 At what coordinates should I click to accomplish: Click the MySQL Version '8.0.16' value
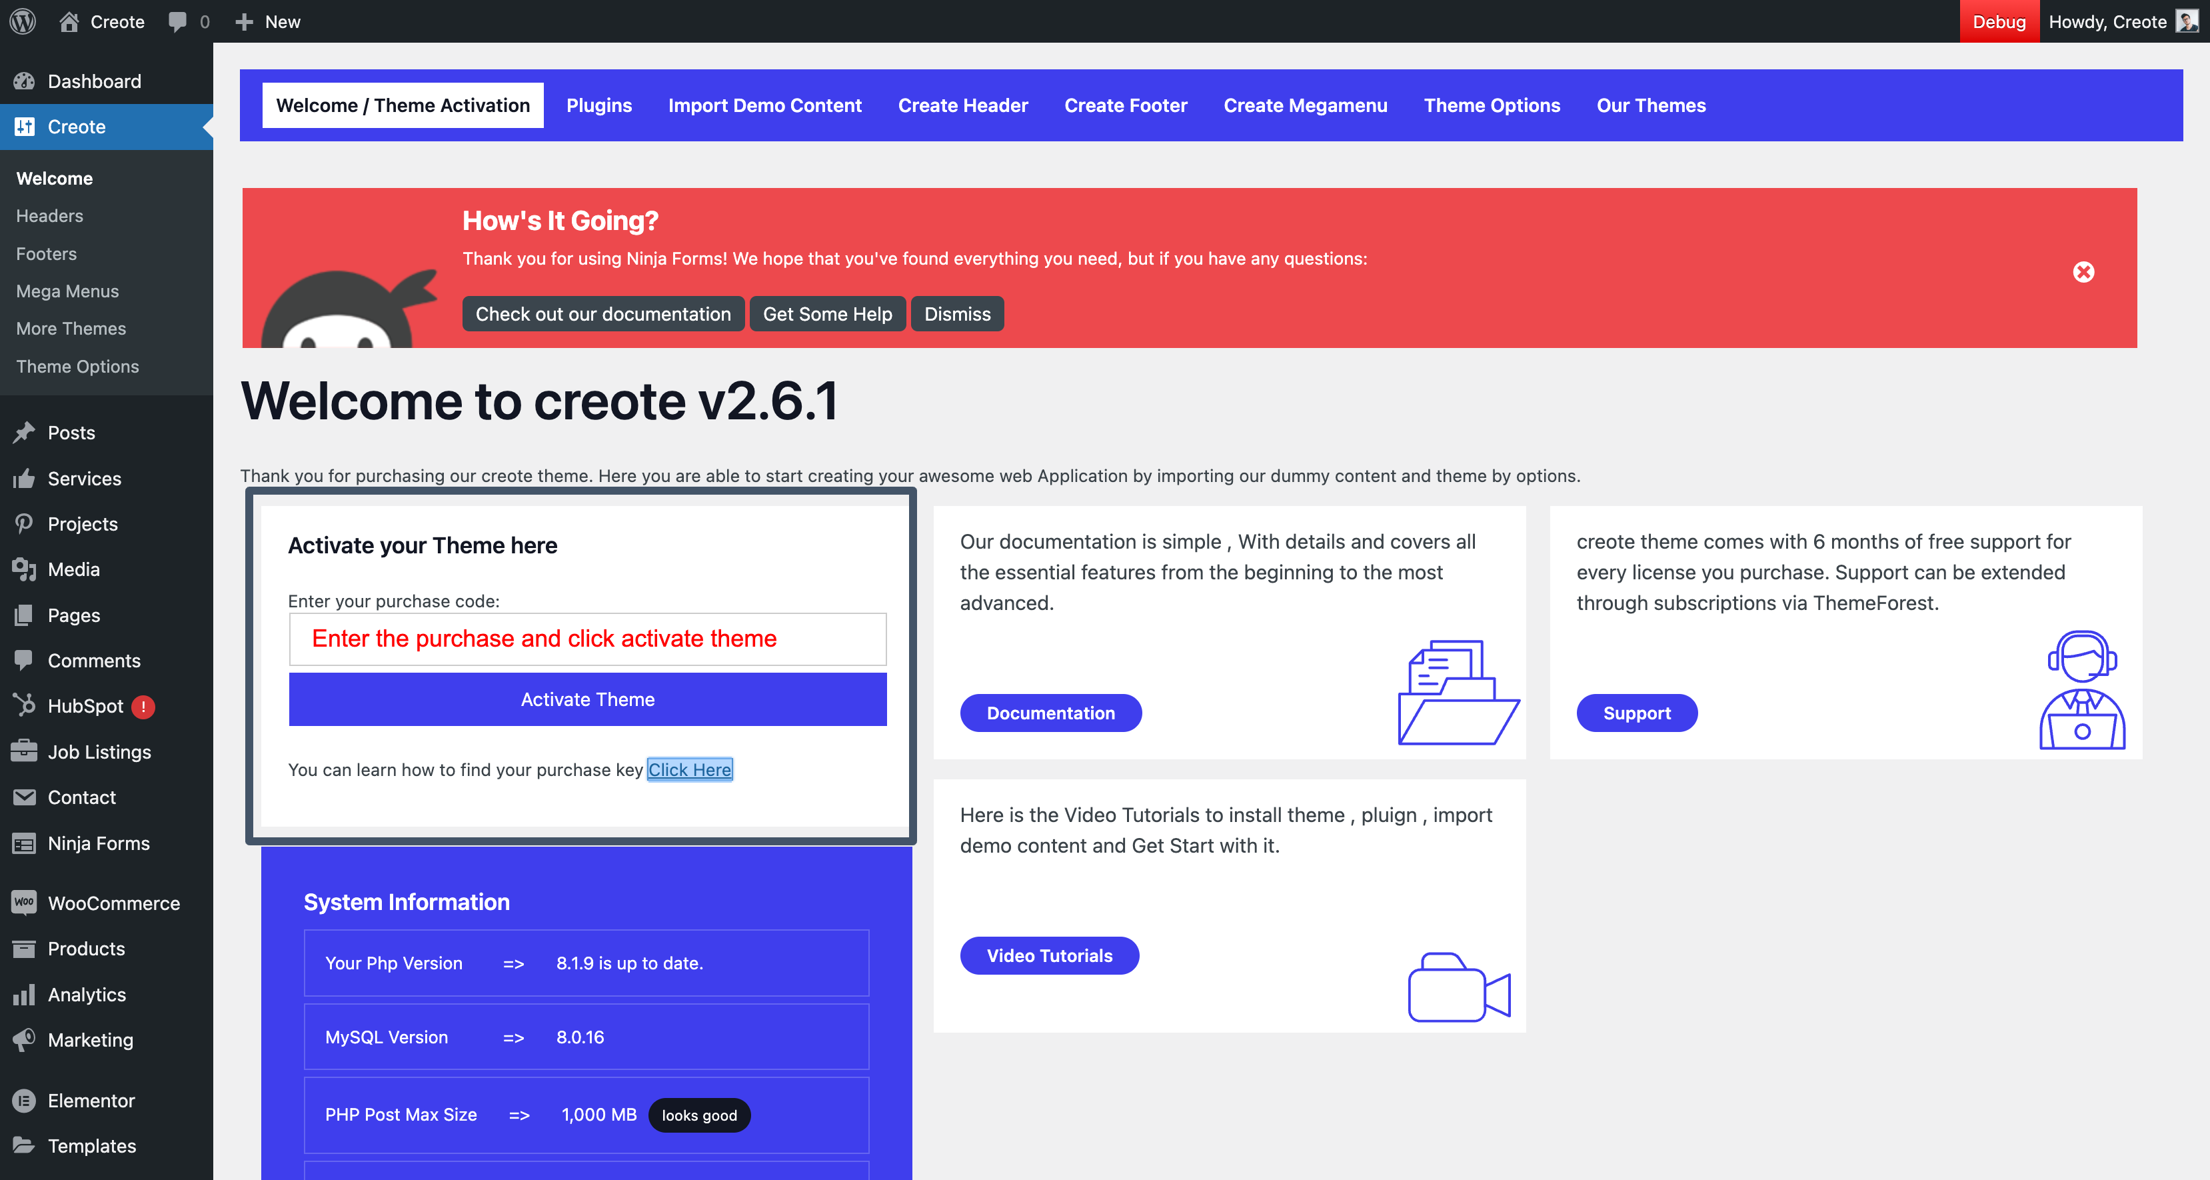click(580, 1037)
